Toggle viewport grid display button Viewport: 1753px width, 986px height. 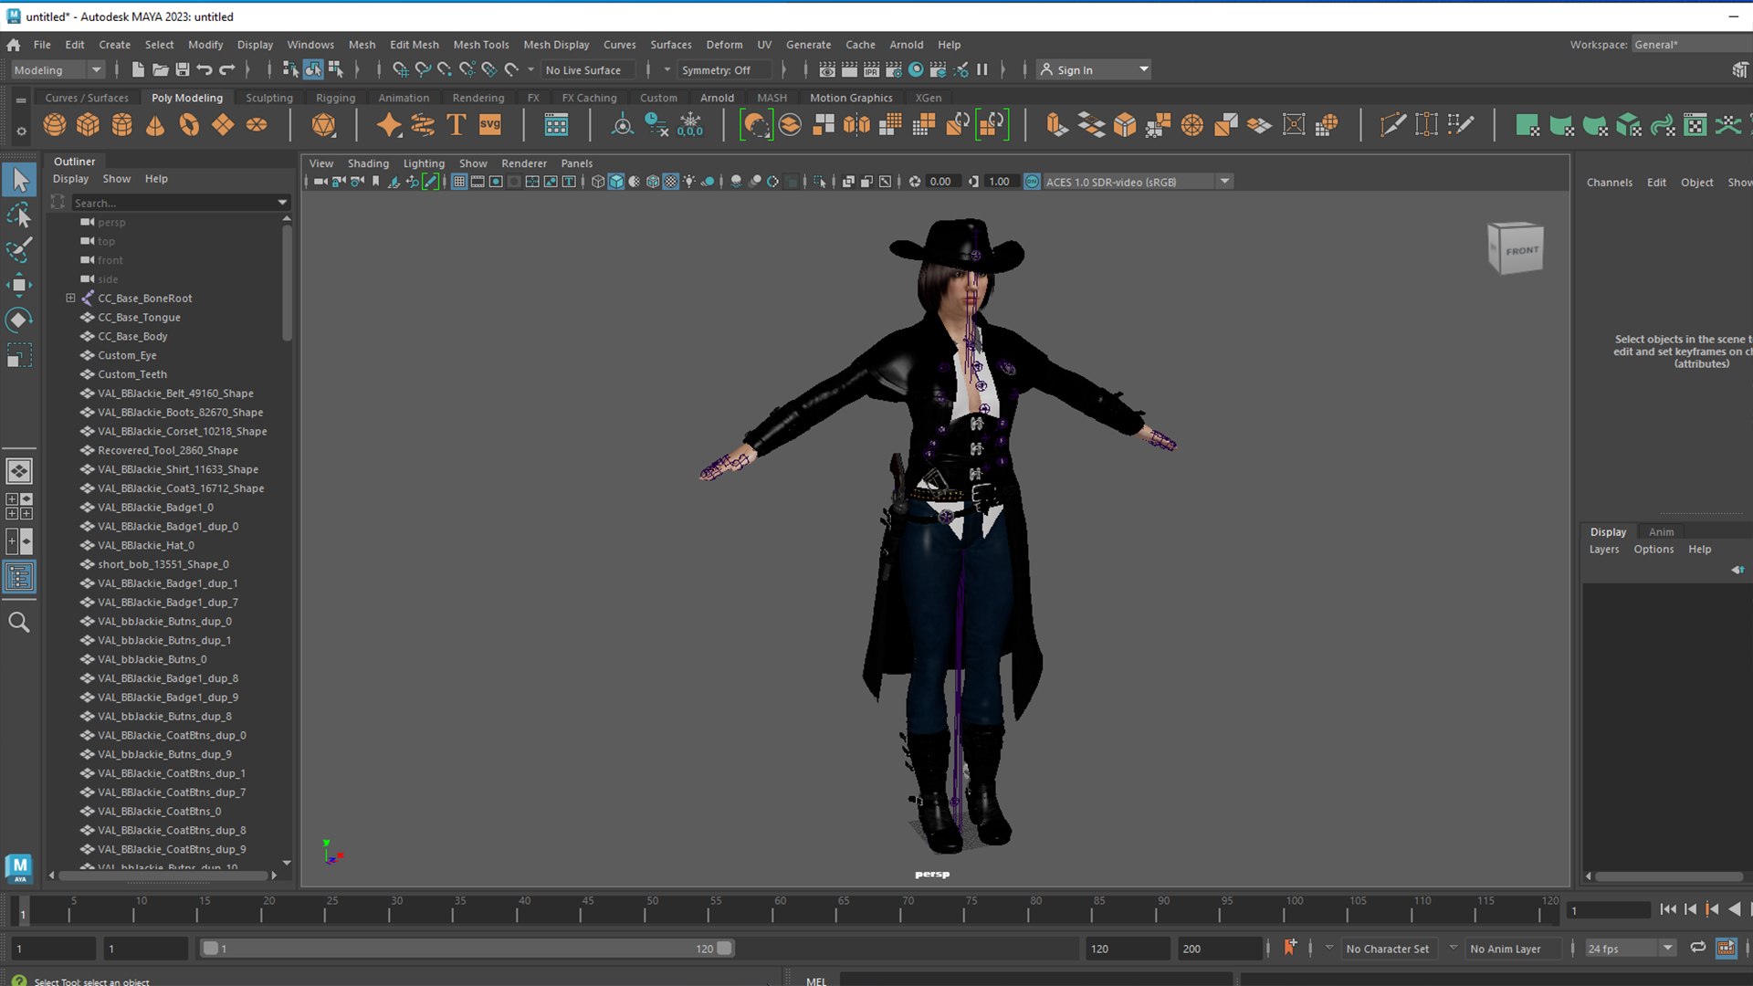[x=459, y=182]
